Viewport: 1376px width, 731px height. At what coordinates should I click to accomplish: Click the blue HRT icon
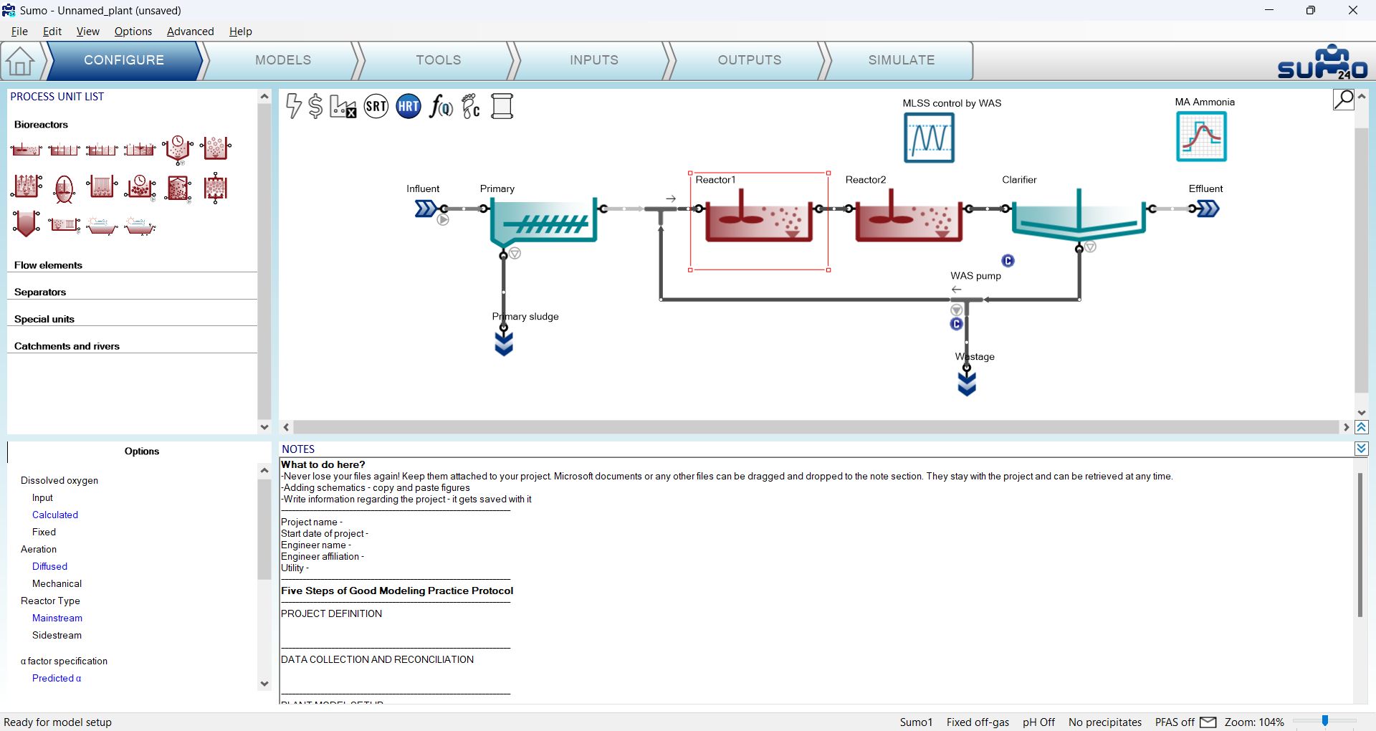[408, 107]
